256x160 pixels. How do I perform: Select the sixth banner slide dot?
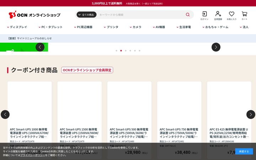tap(140, 50)
